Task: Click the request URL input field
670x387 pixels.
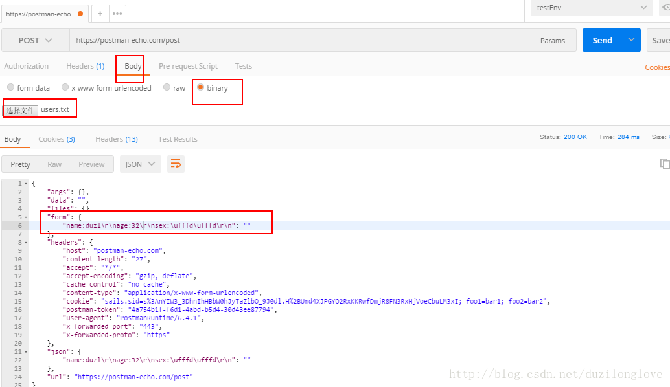Action: (x=299, y=40)
